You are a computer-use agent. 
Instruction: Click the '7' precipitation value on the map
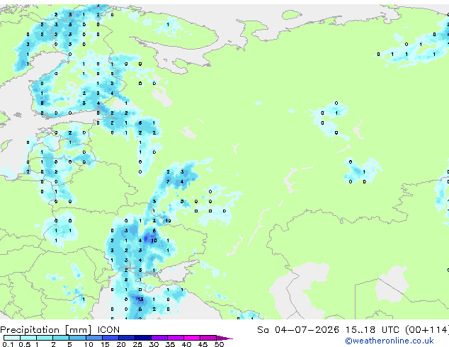tap(168, 181)
